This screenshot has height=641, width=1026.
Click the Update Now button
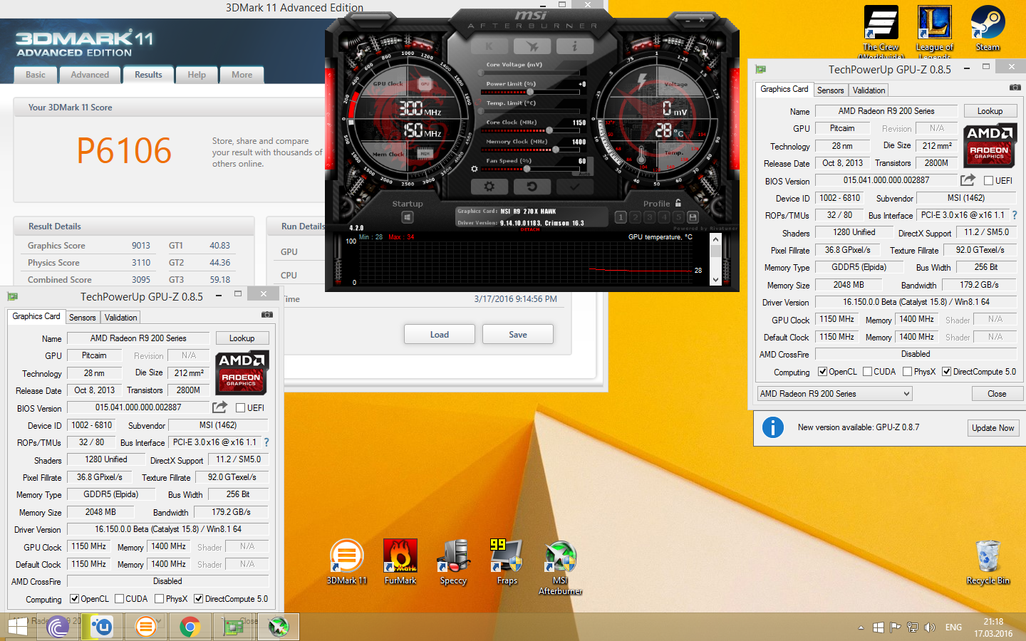coord(993,428)
